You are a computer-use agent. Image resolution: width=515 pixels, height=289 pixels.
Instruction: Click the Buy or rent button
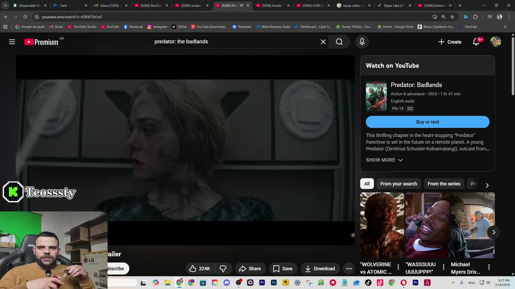(428, 122)
